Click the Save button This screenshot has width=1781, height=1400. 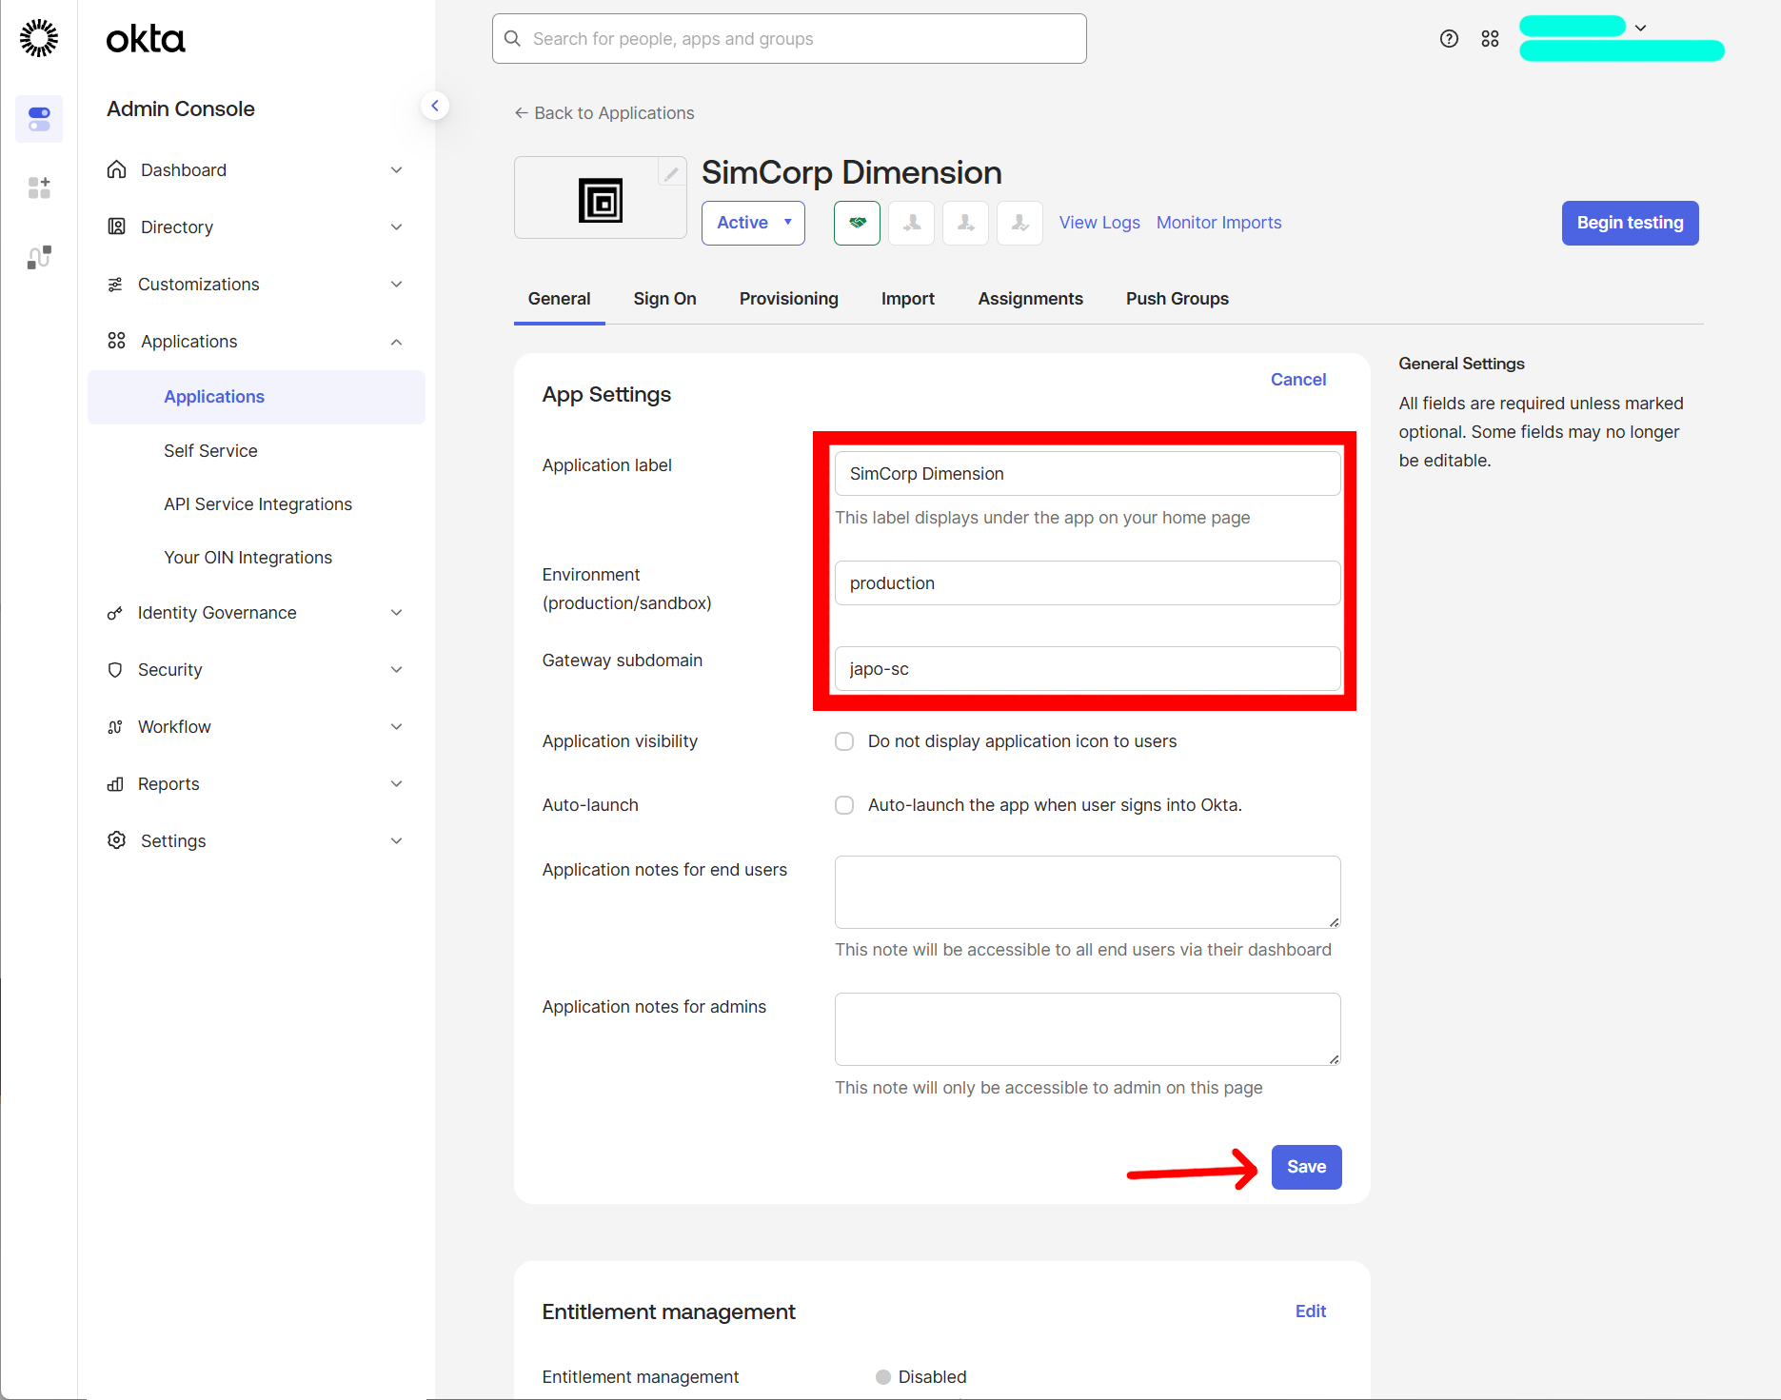point(1306,1167)
